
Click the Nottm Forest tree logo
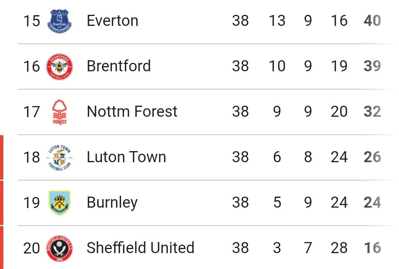pos(59,112)
